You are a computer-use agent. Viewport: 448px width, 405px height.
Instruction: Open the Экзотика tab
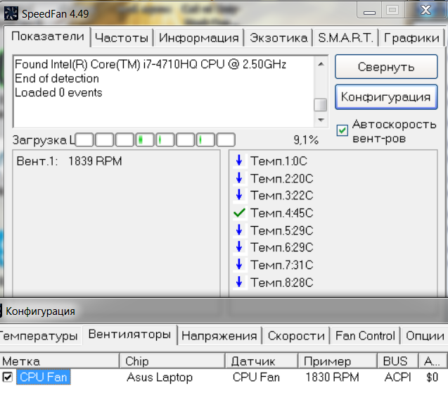coord(279,38)
